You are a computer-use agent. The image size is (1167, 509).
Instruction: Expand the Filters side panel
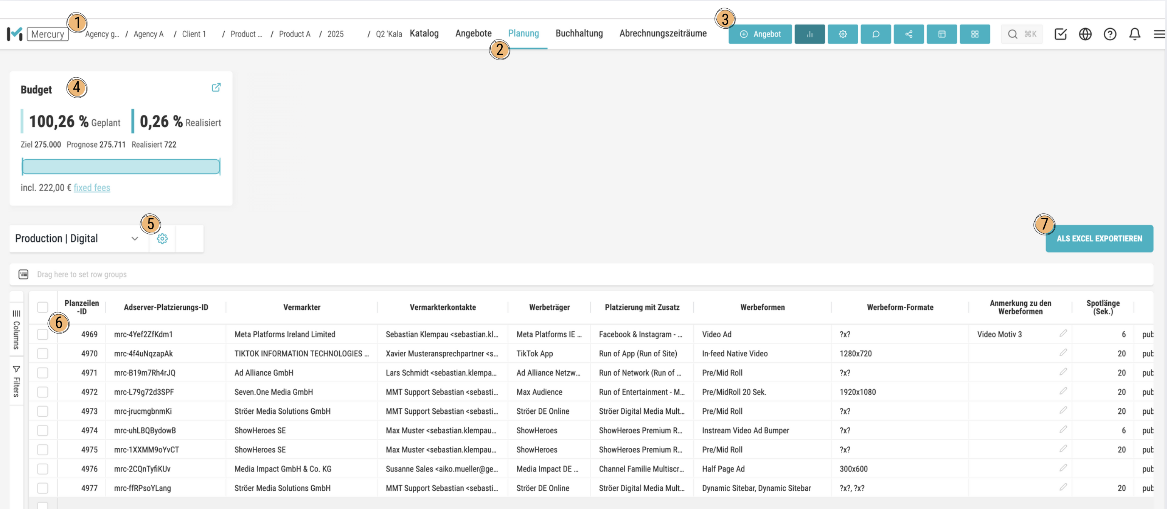[16, 381]
